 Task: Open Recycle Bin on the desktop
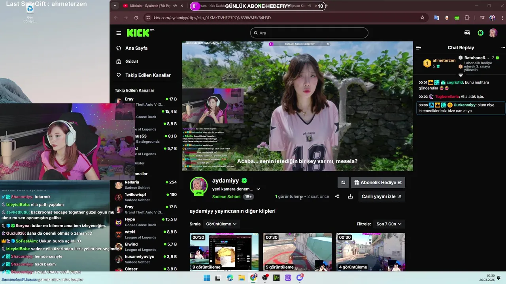[x=30, y=13]
